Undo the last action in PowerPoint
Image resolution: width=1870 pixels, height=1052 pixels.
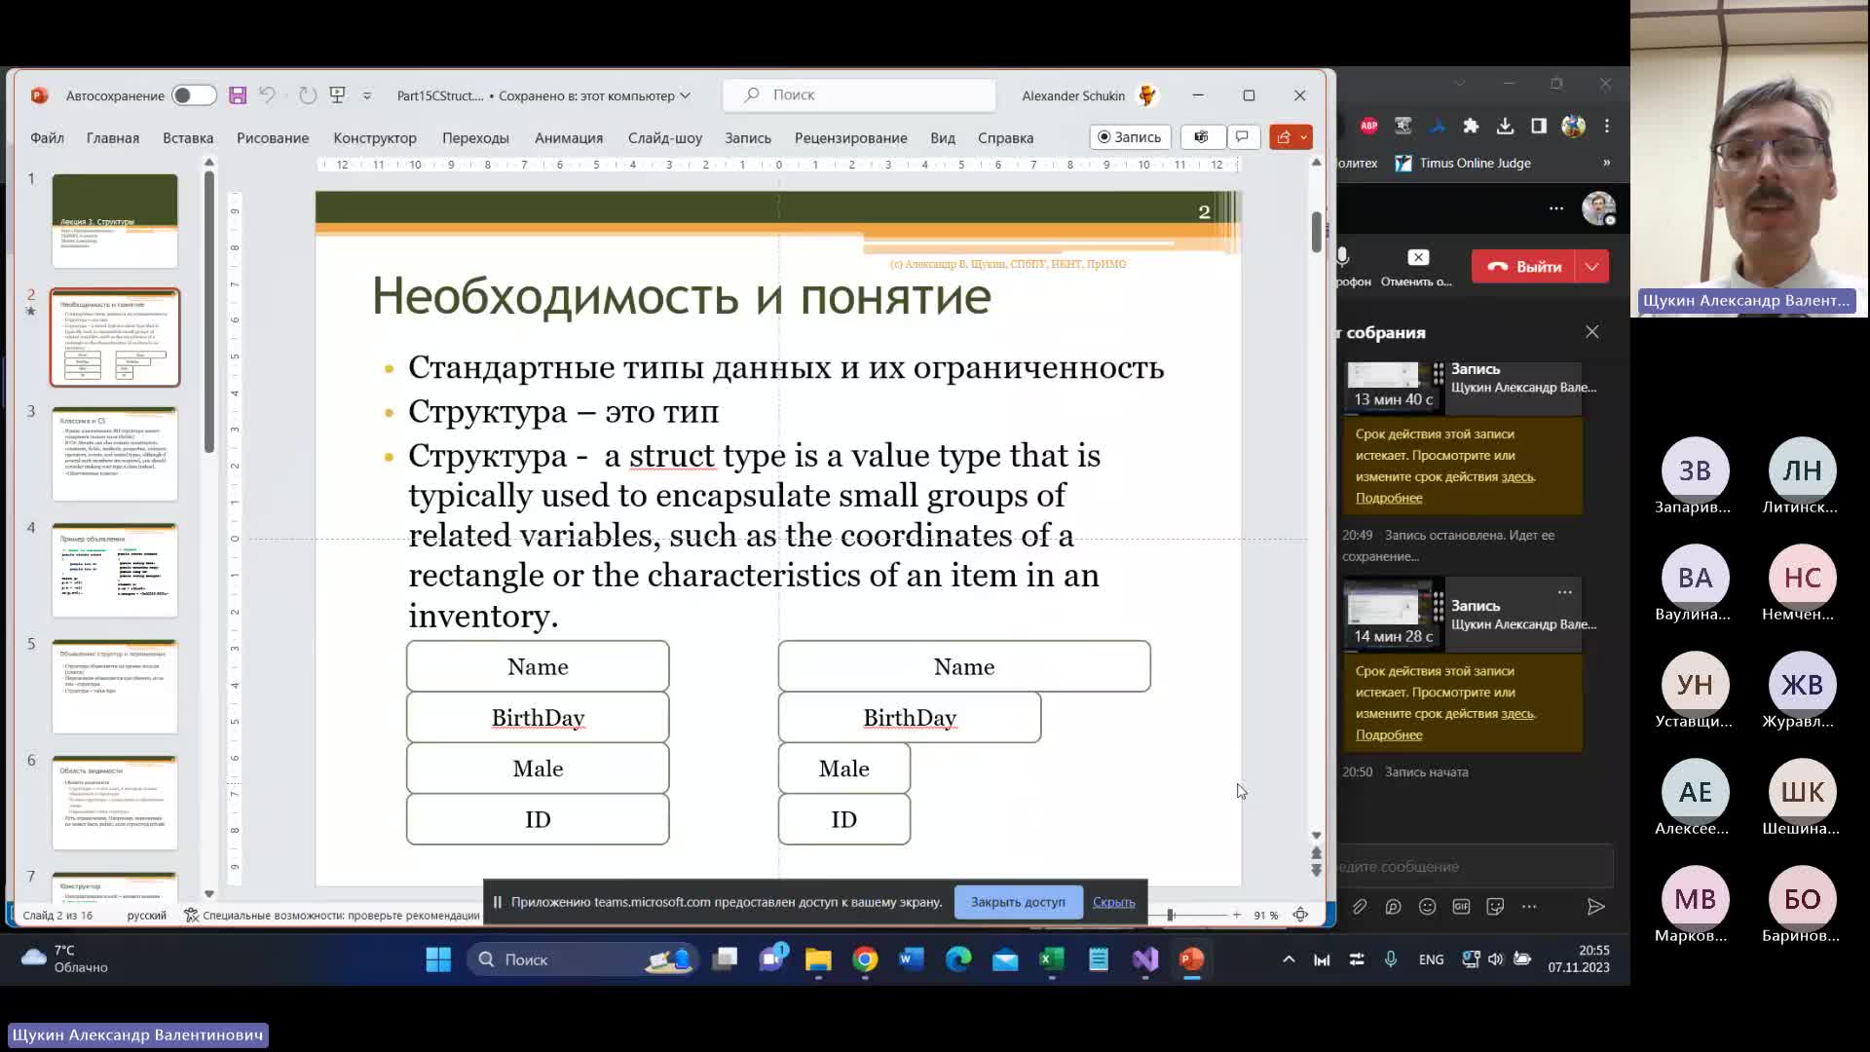pyautogui.click(x=267, y=95)
